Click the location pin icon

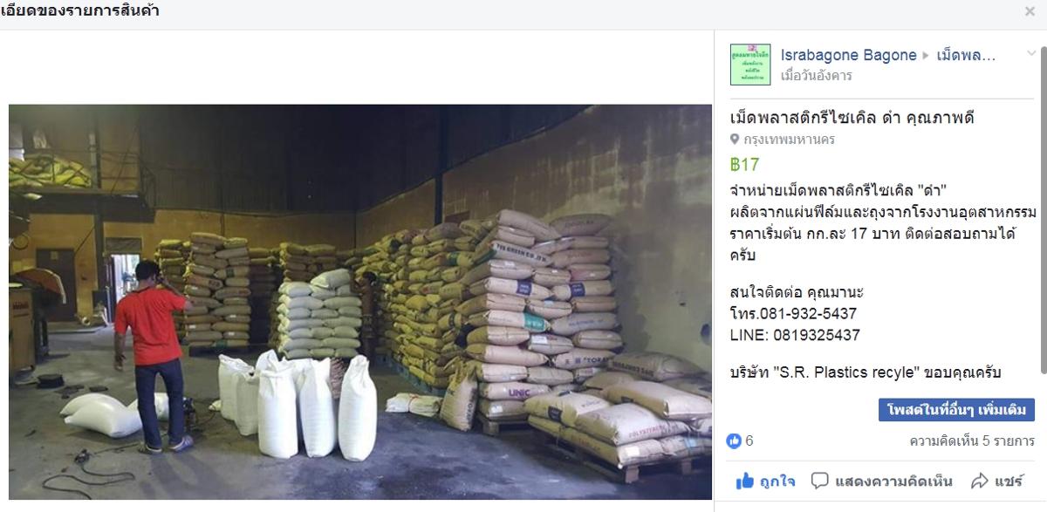pos(735,140)
